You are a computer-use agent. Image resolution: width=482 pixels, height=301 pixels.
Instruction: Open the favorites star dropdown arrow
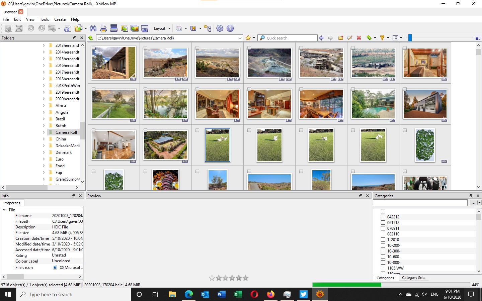pyautogui.click(x=254, y=38)
